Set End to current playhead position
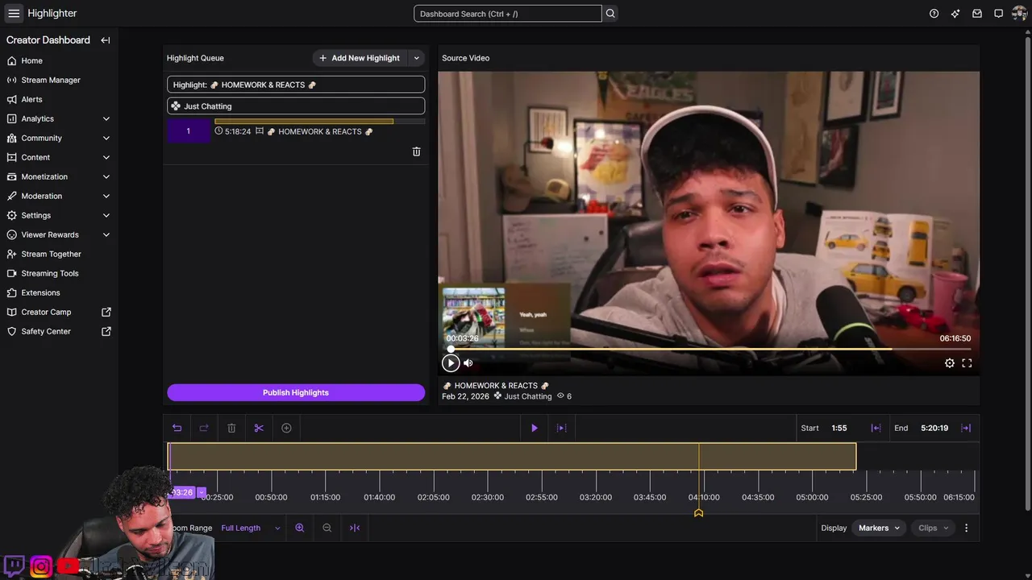Image resolution: width=1032 pixels, height=580 pixels. pos(966,428)
